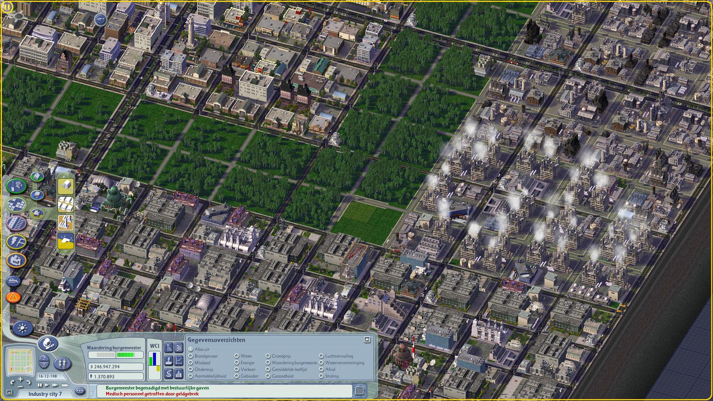Set simulation to normal play speed

click(x=47, y=385)
